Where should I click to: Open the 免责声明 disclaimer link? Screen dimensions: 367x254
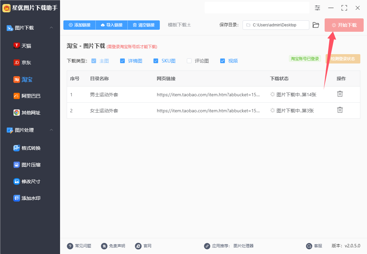[x=113, y=246]
